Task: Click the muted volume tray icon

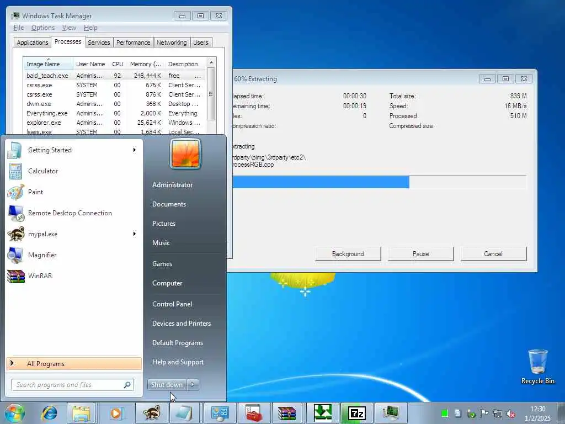Action: coord(510,413)
